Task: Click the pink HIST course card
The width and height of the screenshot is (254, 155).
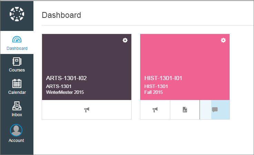Action: [x=185, y=67]
